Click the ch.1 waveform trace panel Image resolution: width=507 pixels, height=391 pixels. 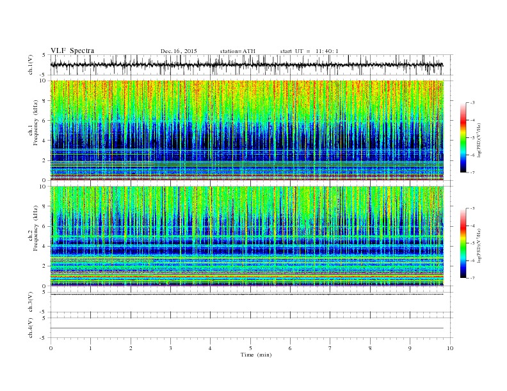[x=252, y=65]
